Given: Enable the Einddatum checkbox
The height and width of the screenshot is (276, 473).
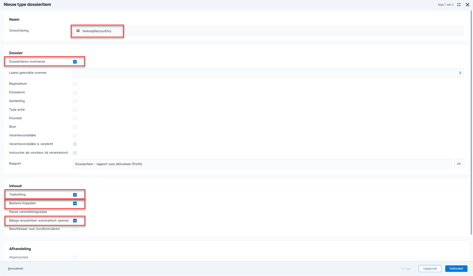Looking at the screenshot, I should [x=75, y=92].
